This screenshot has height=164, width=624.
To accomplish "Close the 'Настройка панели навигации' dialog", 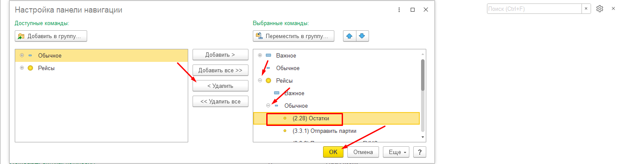I will click(426, 10).
